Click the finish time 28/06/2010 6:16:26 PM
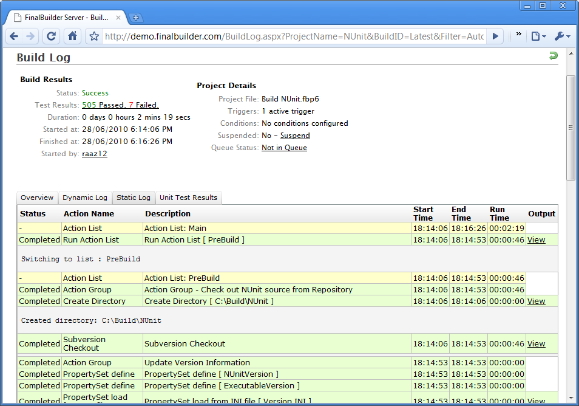 (127, 142)
